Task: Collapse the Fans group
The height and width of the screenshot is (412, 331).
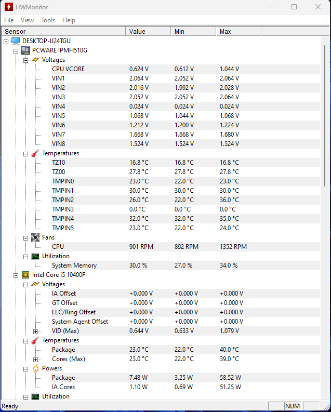Action: tap(25, 238)
